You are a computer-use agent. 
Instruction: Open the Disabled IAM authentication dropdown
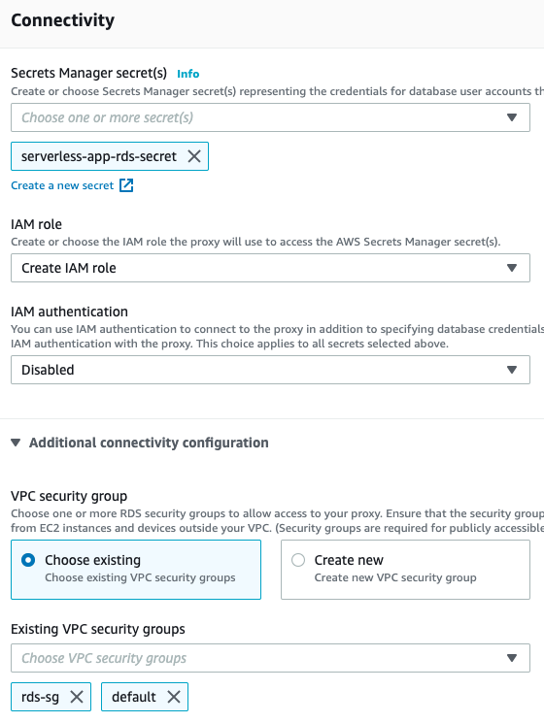(x=270, y=370)
